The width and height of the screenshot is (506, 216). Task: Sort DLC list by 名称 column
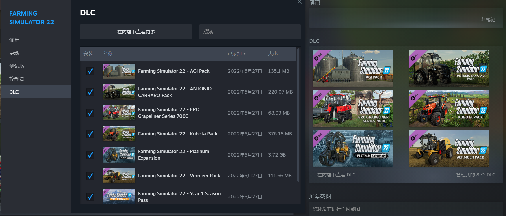click(x=108, y=54)
